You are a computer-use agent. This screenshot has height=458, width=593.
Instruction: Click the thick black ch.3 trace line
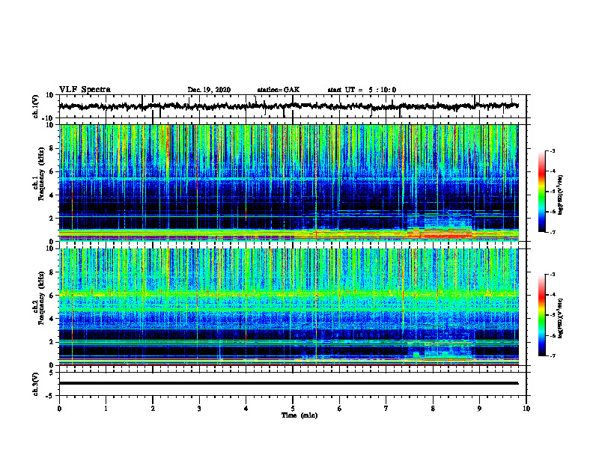[288, 383]
